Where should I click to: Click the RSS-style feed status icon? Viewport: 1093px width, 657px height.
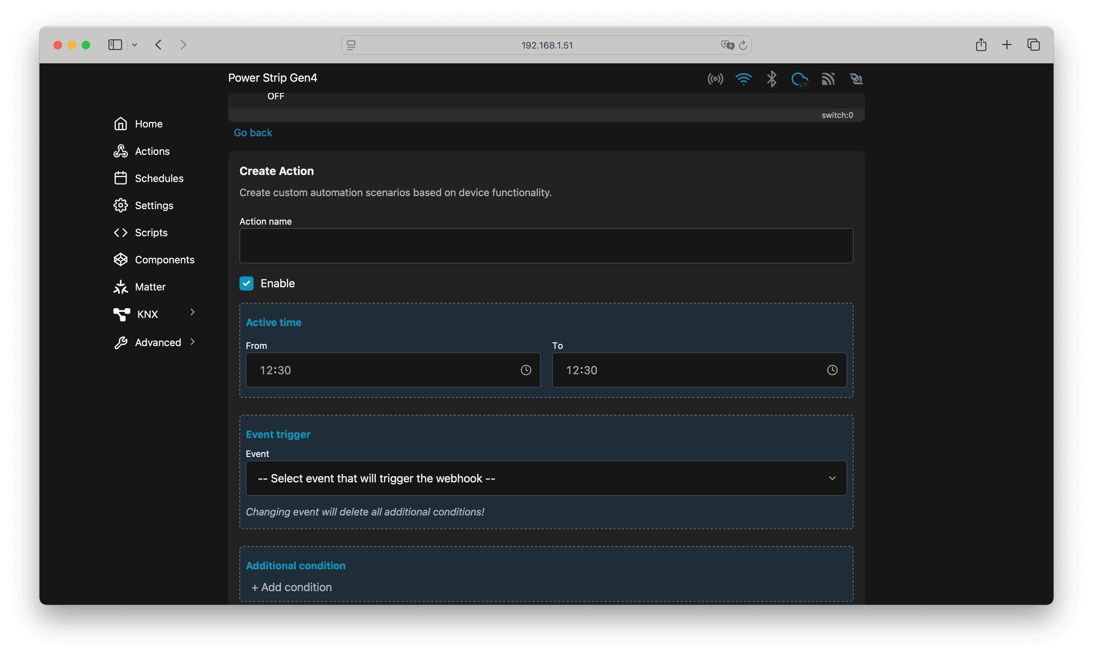coord(828,79)
